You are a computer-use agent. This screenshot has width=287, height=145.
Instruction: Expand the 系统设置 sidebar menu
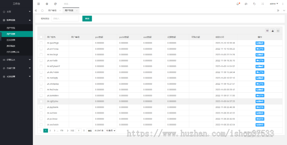pyautogui.click(x=17, y=76)
